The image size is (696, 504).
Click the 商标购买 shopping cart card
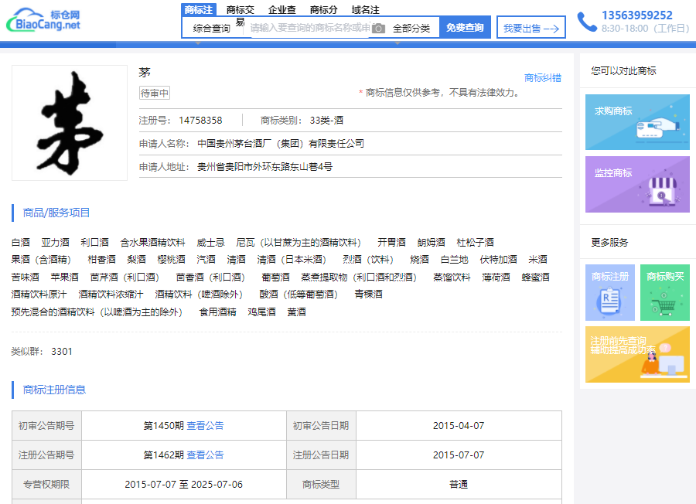pyautogui.click(x=665, y=292)
